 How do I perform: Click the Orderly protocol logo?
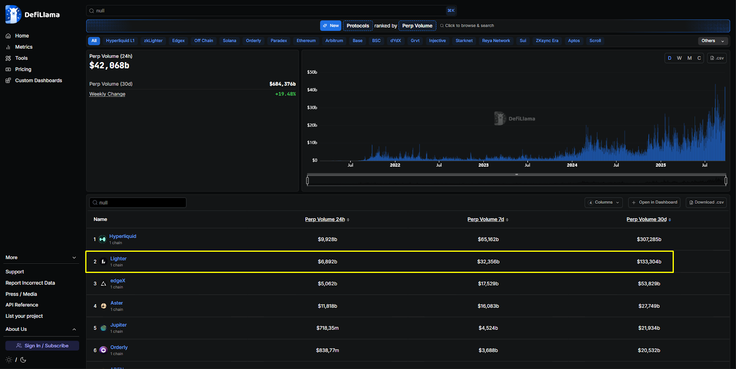click(103, 350)
